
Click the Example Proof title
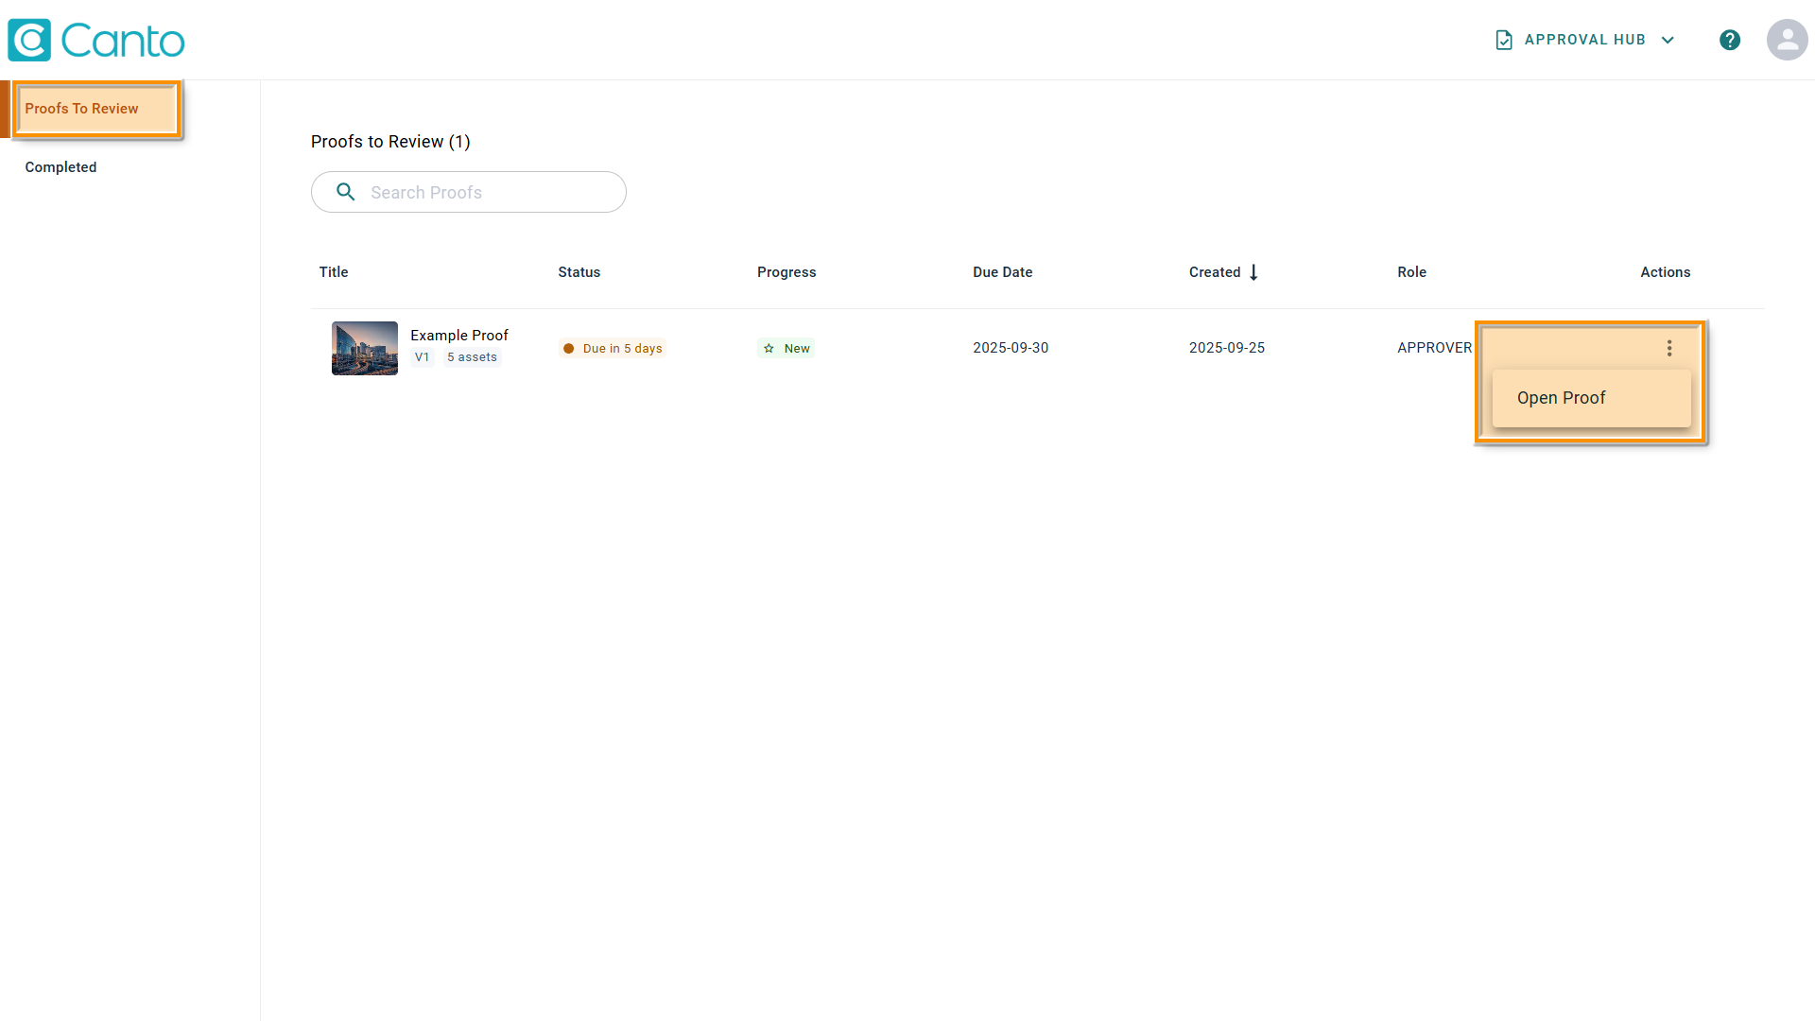click(x=459, y=336)
